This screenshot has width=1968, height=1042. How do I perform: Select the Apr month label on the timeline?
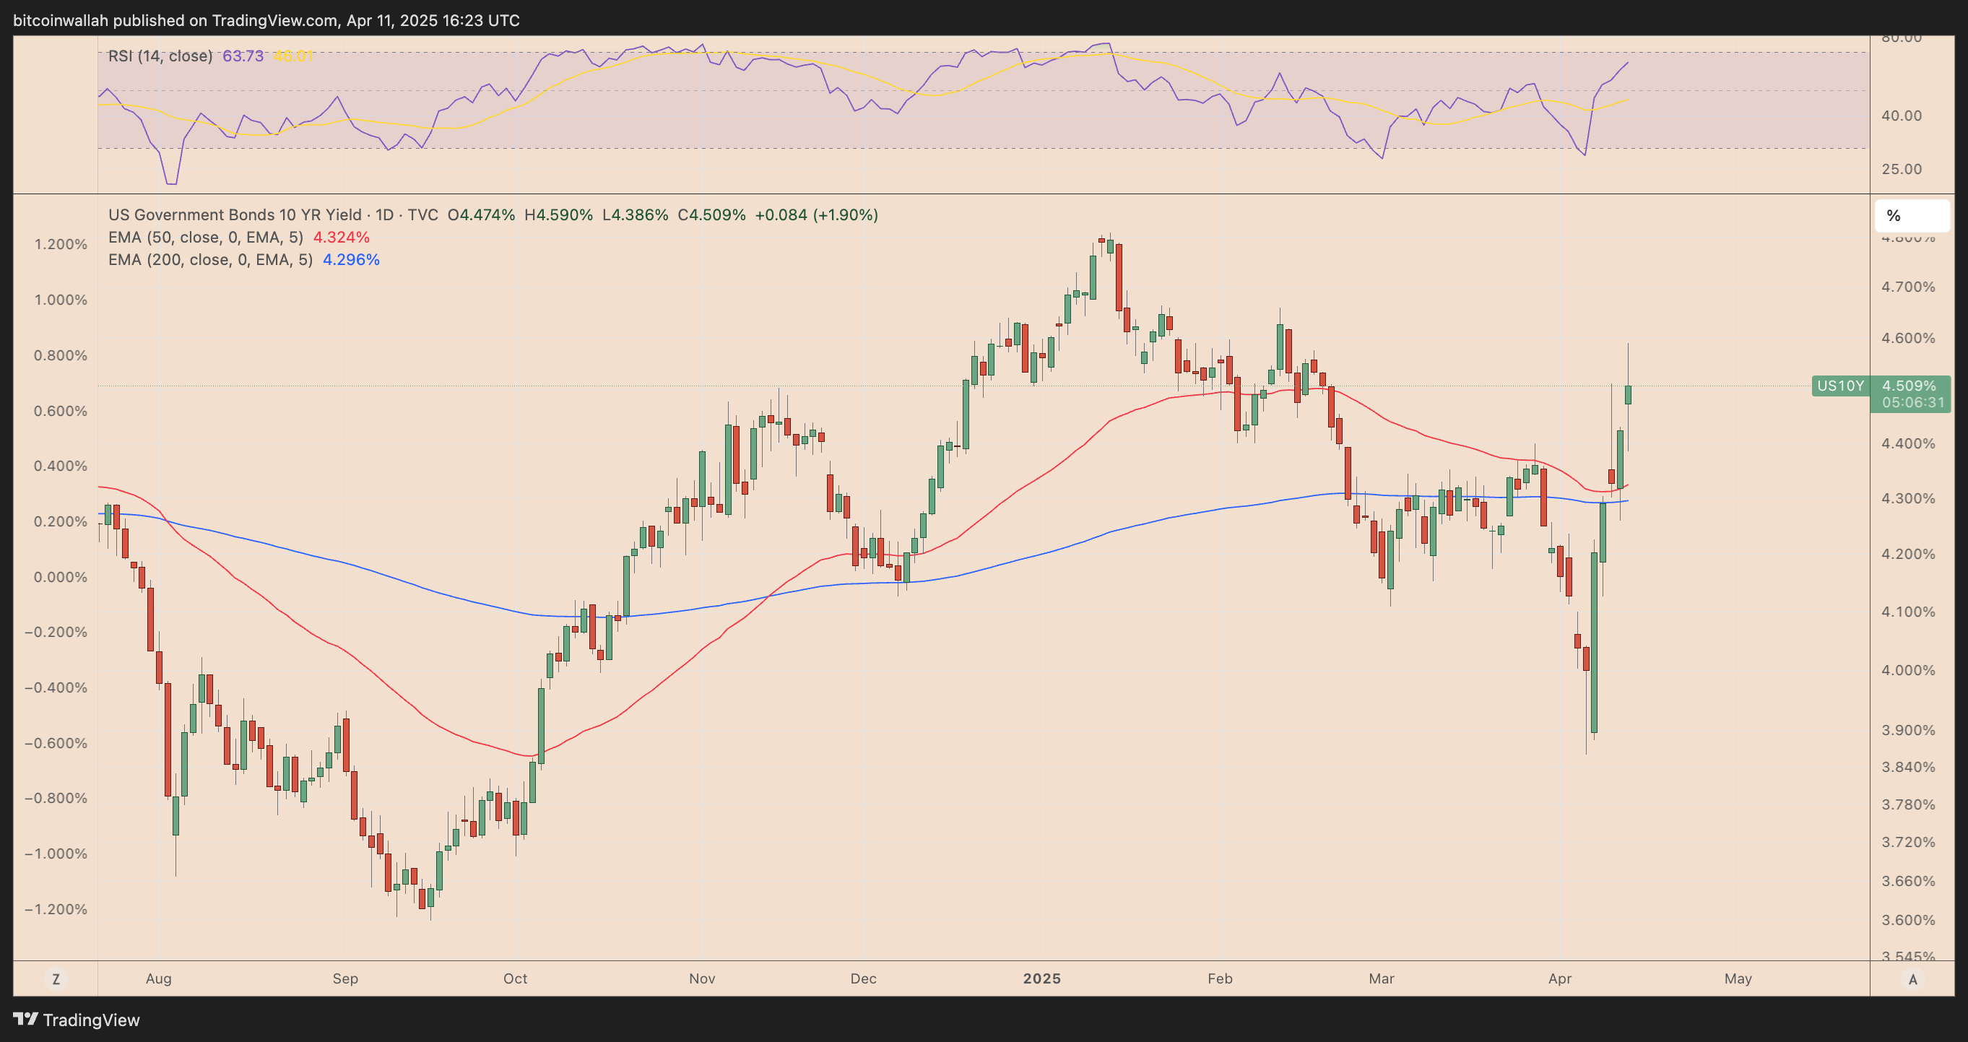[1561, 978]
